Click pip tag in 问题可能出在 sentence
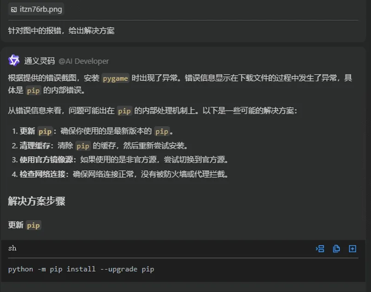 coord(124,111)
